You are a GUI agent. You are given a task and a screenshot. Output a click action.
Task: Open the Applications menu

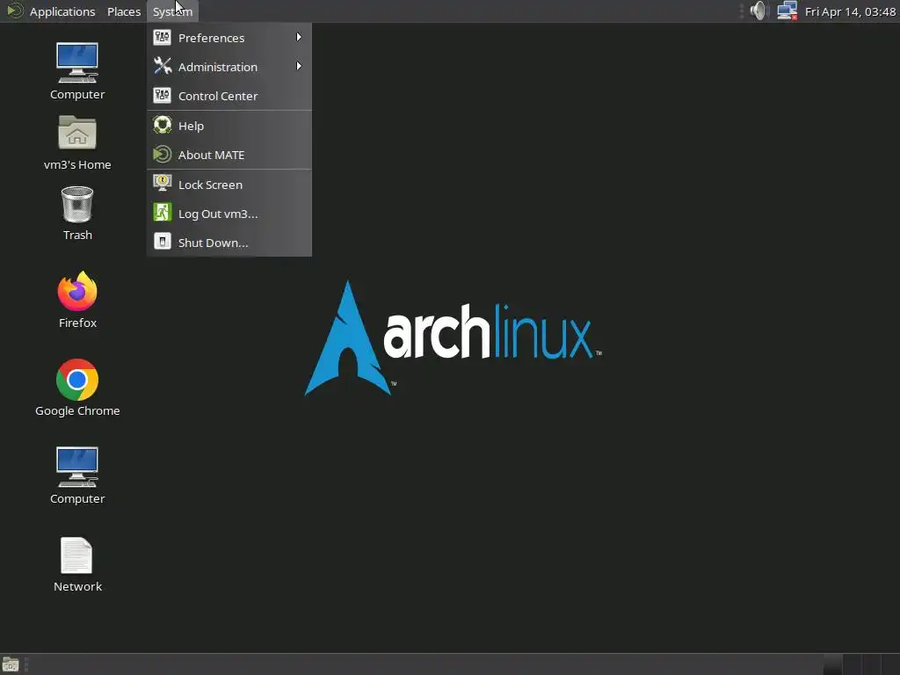click(x=62, y=11)
